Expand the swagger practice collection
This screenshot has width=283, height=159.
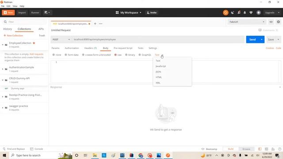3,108
